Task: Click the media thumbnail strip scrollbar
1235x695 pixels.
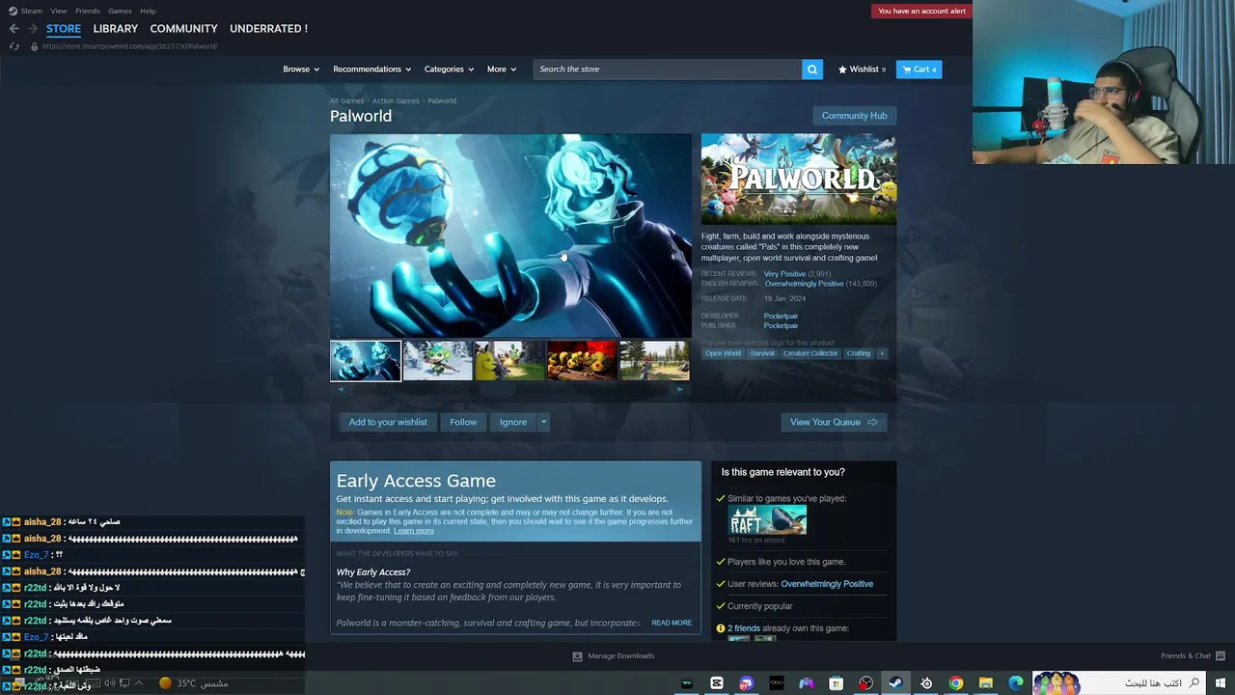Action: 509,389
